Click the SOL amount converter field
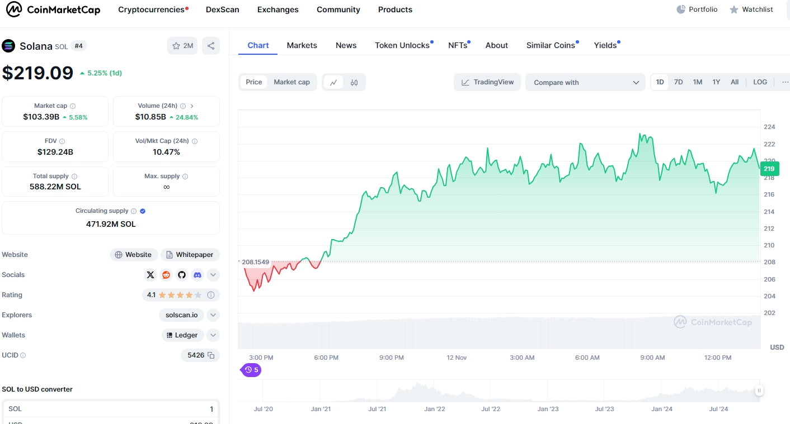The image size is (790, 424). [111, 409]
